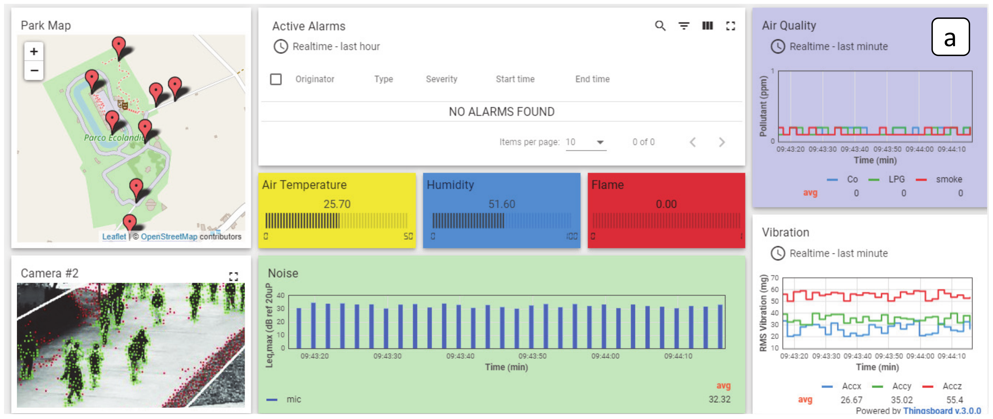Expand Camera #2 widget to fullscreen
This screenshot has height=419, width=993.
233,276
